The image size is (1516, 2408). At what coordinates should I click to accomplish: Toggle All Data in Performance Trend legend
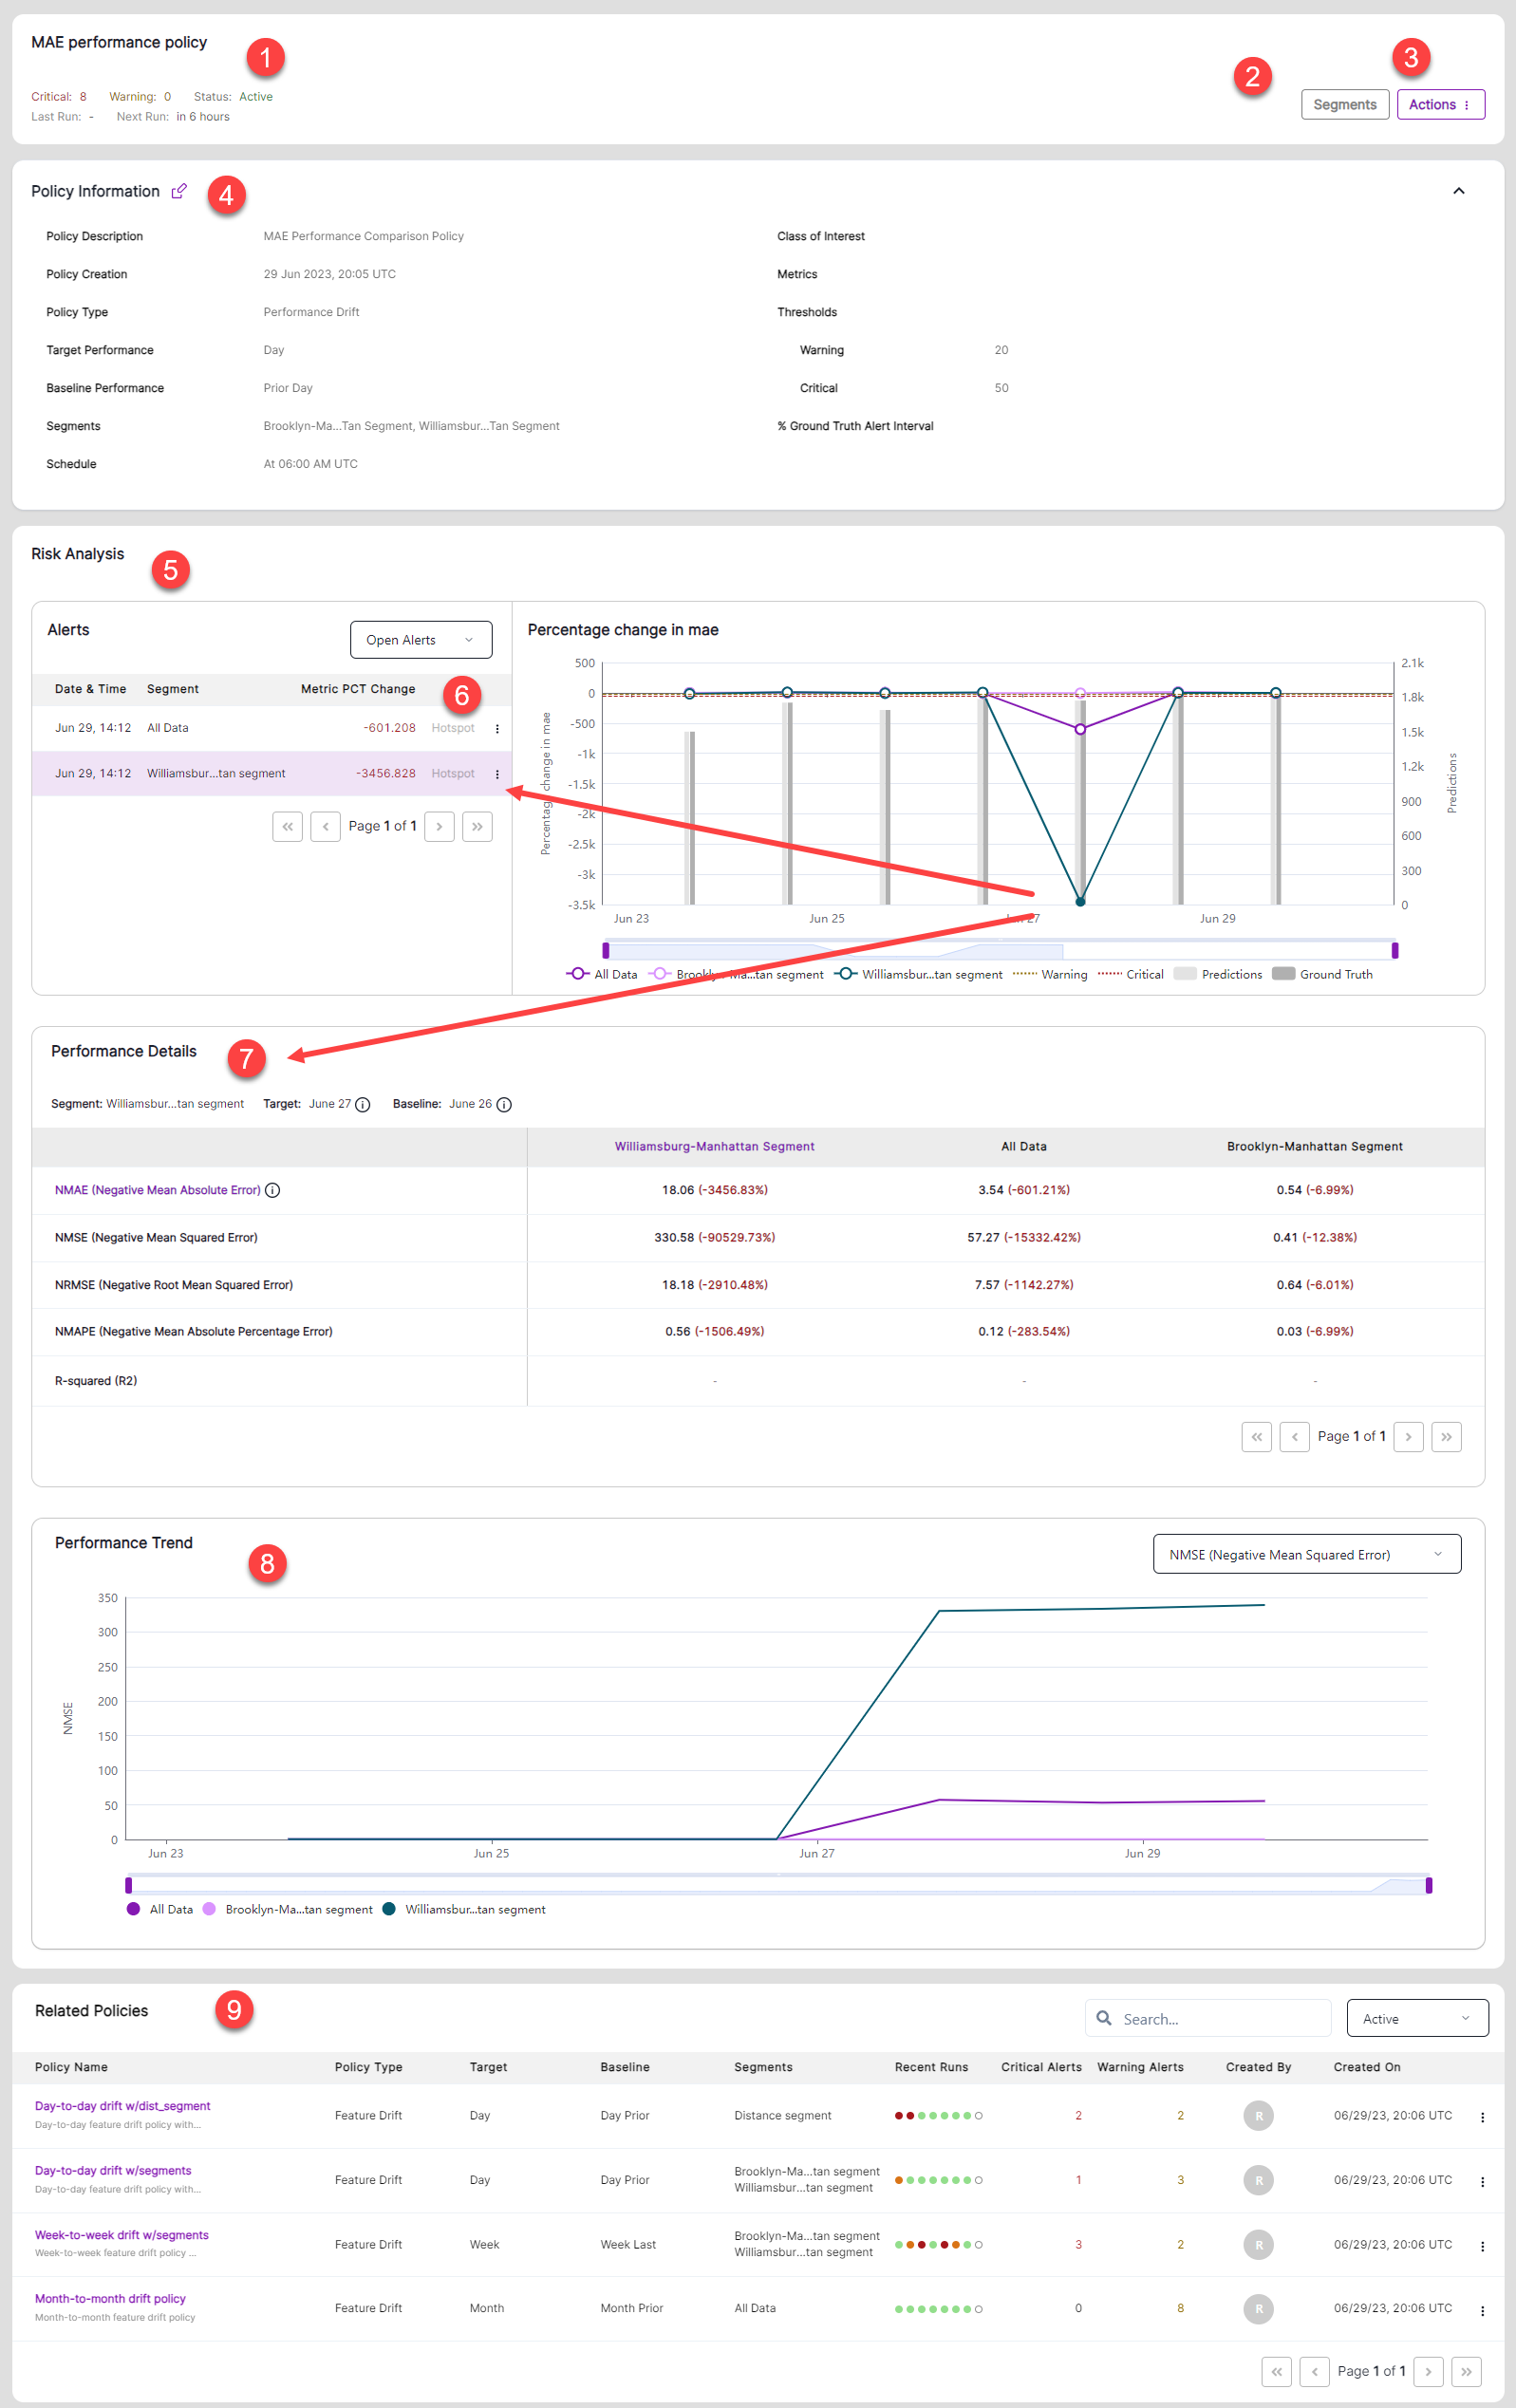coord(160,1909)
